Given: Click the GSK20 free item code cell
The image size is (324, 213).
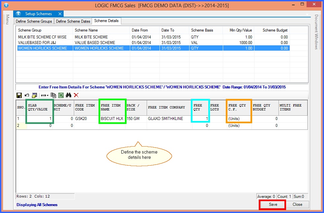Looking at the screenshot, I should pos(87,119).
